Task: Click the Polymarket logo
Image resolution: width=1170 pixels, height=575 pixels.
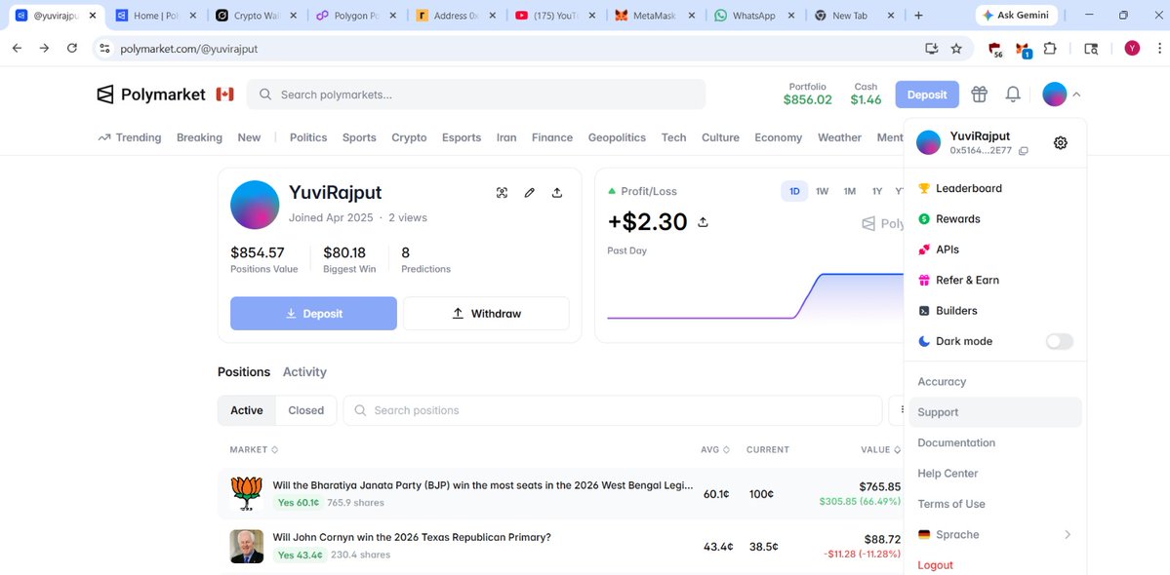Action: [x=150, y=95]
